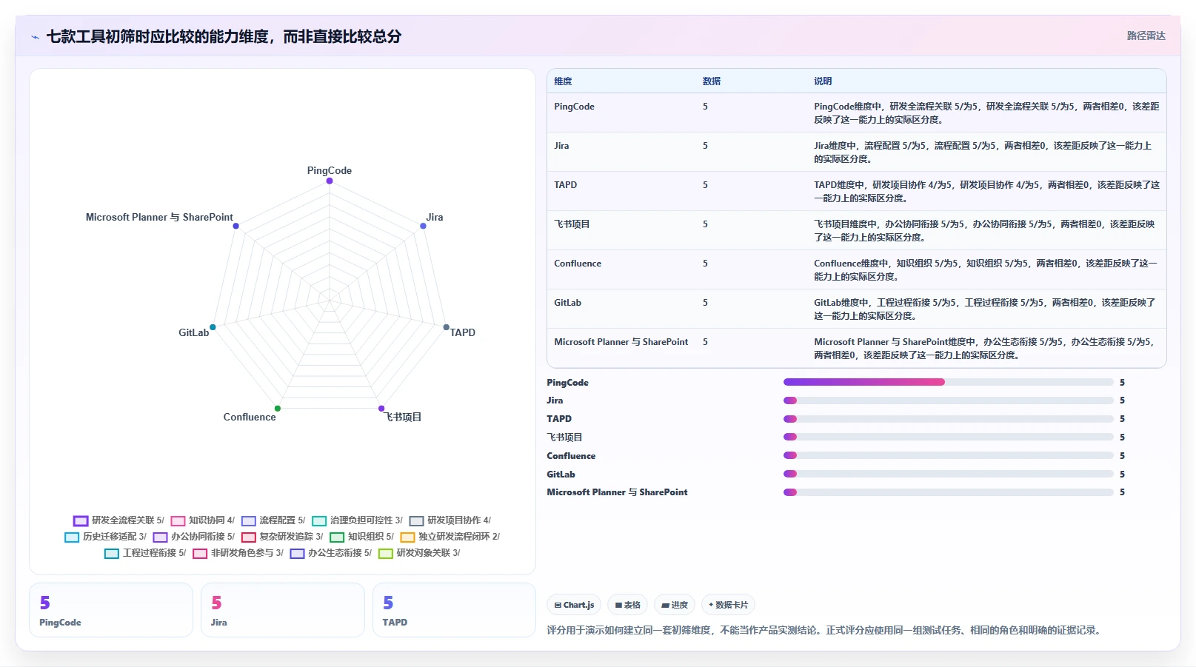Click the PingCode point on the radar chart
The image size is (1196, 667).
coord(330,181)
